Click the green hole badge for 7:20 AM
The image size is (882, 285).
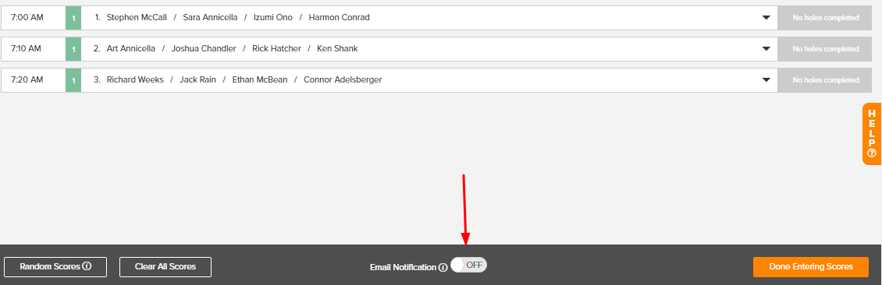73,80
